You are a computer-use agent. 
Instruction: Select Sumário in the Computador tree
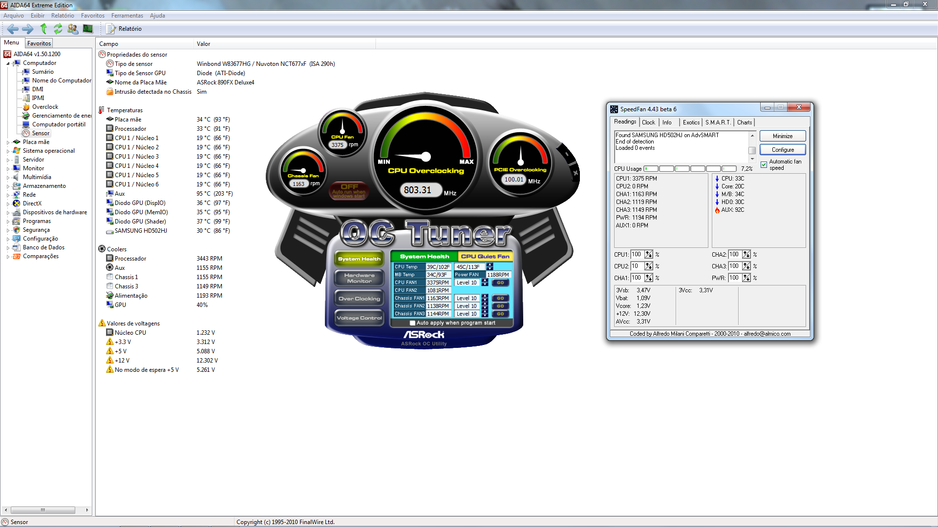[x=43, y=72]
